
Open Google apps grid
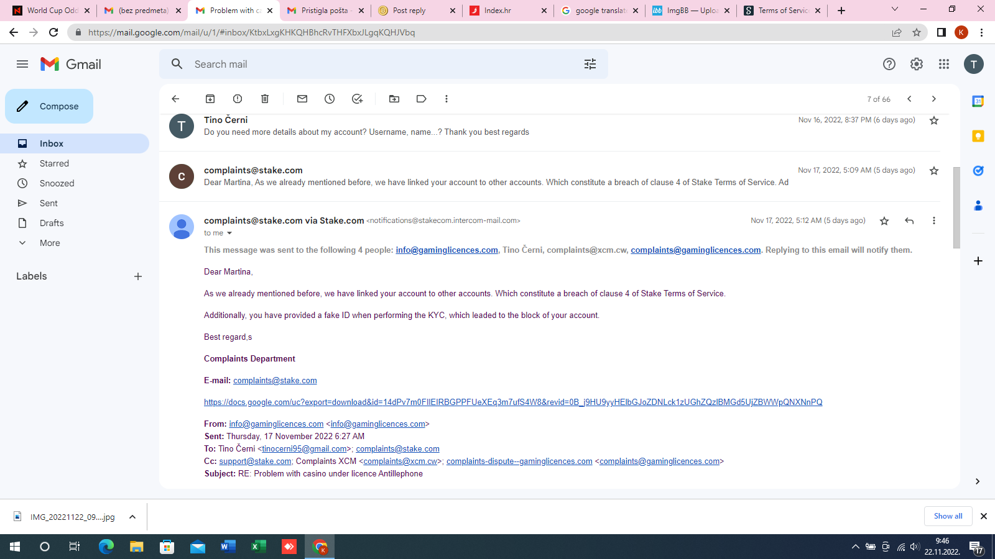944,64
